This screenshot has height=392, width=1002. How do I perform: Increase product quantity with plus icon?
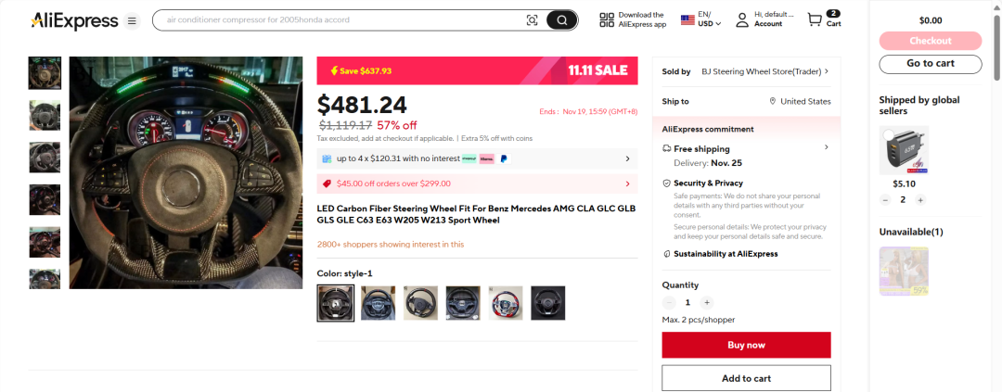(x=706, y=303)
